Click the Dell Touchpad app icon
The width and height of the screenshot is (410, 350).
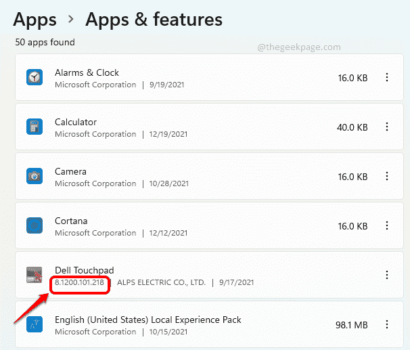(35, 275)
